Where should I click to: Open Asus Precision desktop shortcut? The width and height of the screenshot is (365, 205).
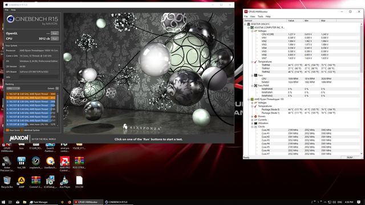[7, 164]
